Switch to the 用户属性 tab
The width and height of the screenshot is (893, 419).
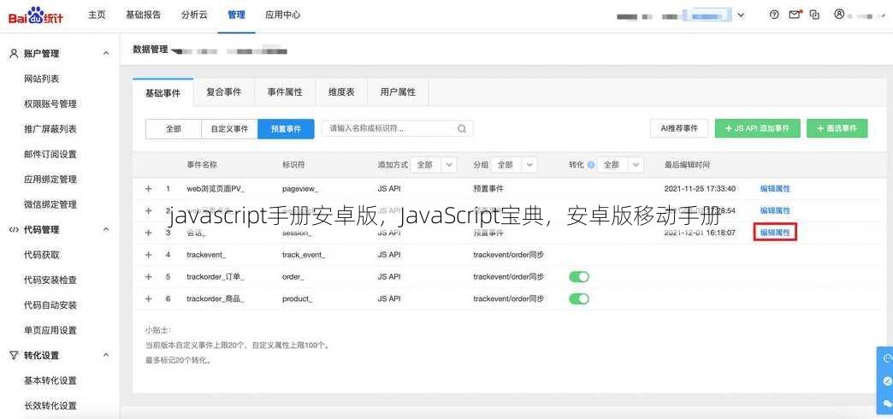398,92
